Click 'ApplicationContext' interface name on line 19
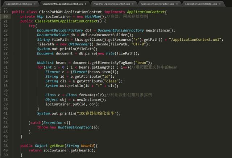The height and width of the screenshot is (158, 232). click(146, 12)
